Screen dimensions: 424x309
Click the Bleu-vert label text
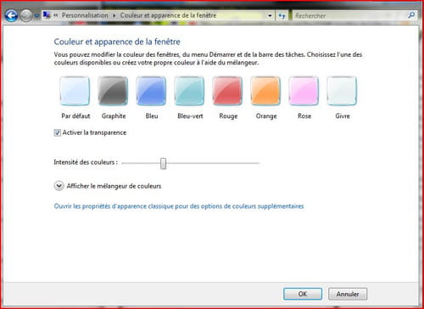click(x=190, y=116)
